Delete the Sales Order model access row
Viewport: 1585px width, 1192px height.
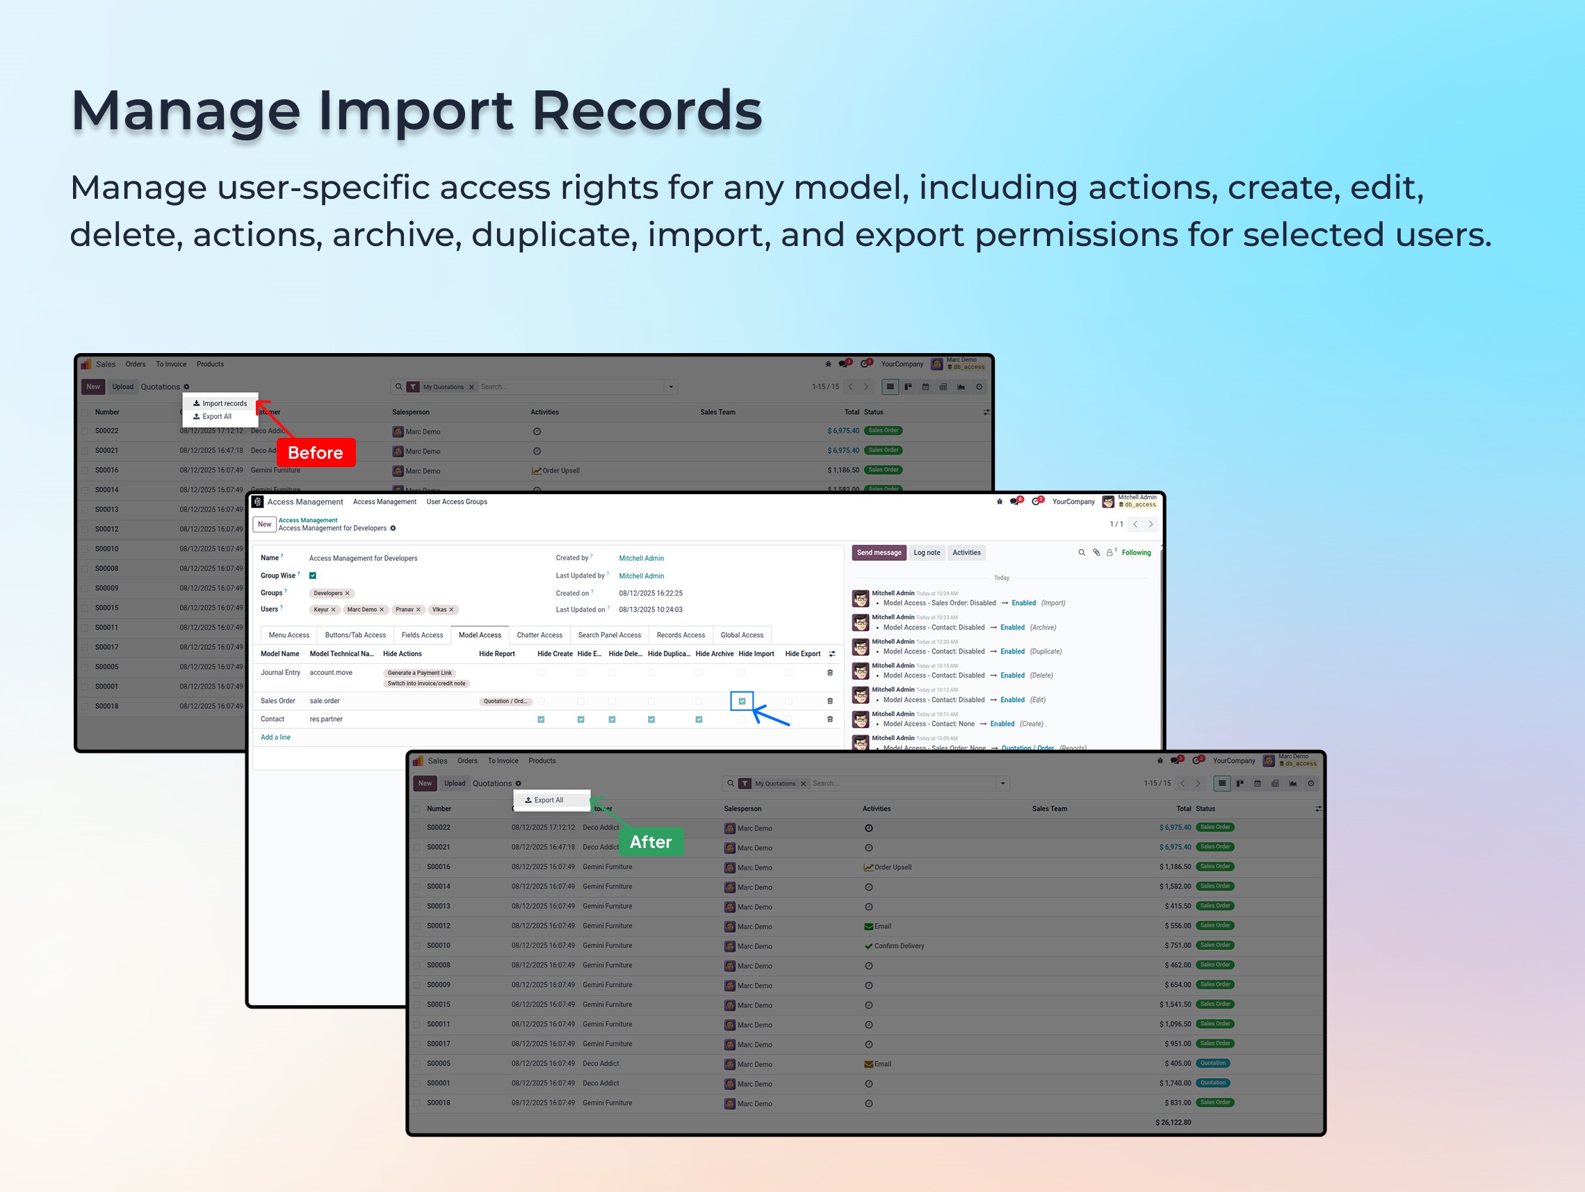(830, 701)
